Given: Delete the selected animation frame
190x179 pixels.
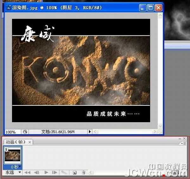Looking at the screenshot, I should (84, 172).
